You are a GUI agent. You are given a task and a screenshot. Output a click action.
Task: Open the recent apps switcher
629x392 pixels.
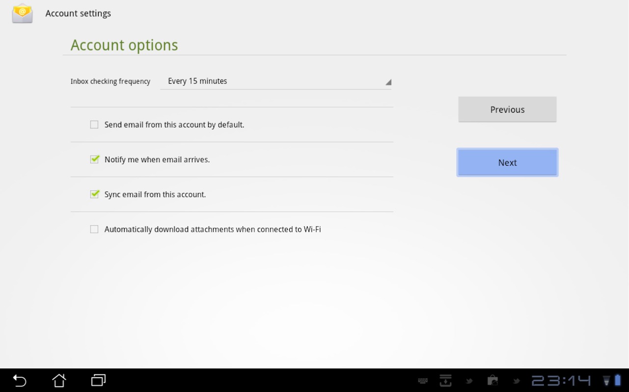tap(98, 380)
